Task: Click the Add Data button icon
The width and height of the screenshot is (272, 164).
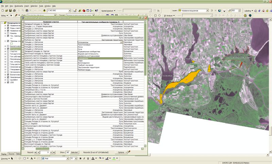Action: [x=44, y=11]
